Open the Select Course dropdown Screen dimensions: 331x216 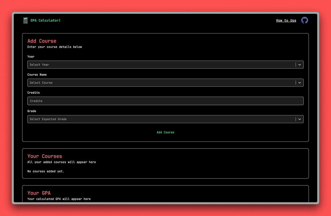[x=165, y=83]
